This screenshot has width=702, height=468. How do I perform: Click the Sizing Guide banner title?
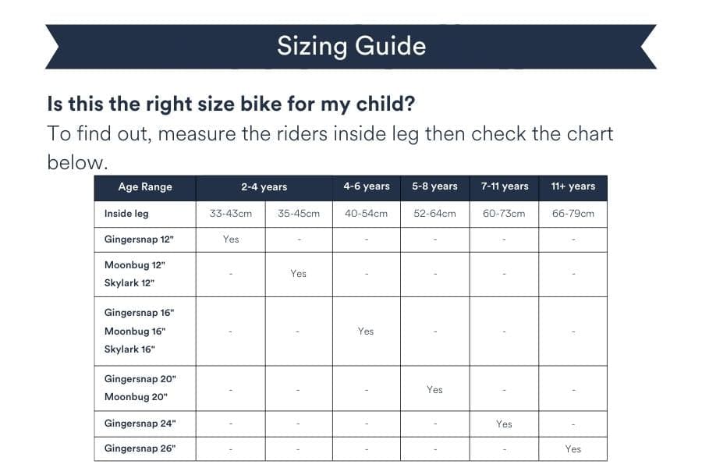click(x=351, y=46)
